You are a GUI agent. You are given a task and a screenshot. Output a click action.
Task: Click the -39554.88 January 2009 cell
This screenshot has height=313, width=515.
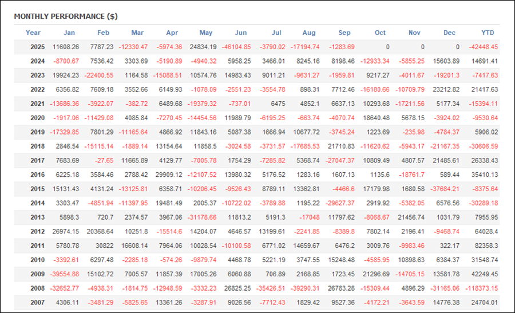click(x=63, y=274)
